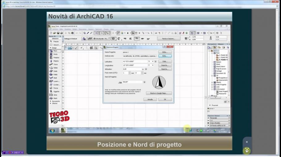Select Dettagli in the Navigator tree
Image resolution: width=281 pixels, height=157 pixels.
pos(218,71)
